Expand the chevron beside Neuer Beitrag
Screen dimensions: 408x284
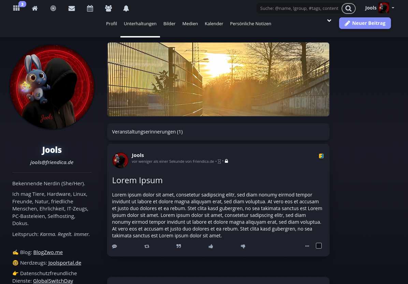[x=329, y=21]
